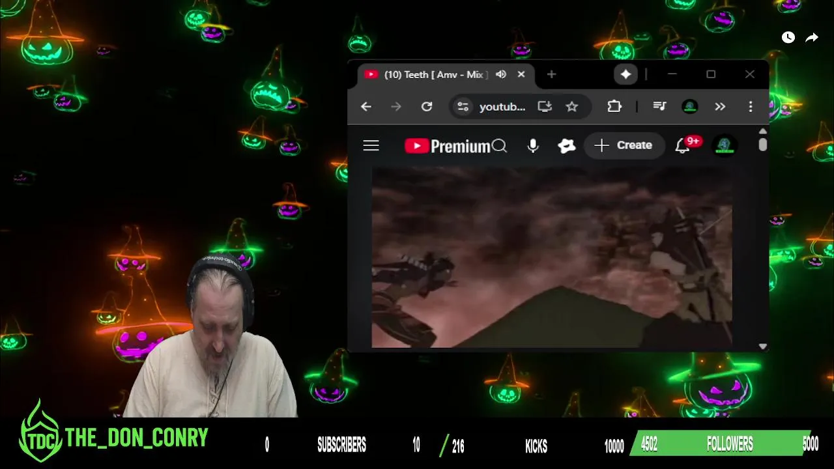Open the YouTube account avatar menu
The height and width of the screenshot is (469, 834).
click(725, 145)
